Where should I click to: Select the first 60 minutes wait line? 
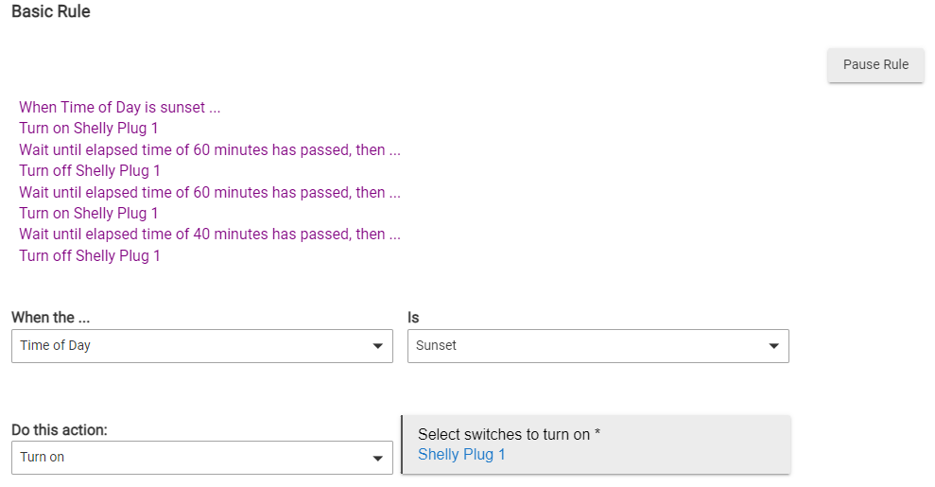(210, 149)
